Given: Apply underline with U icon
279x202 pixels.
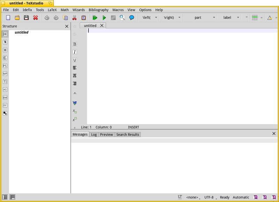Looking at the screenshot, I should [x=75, y=60].
